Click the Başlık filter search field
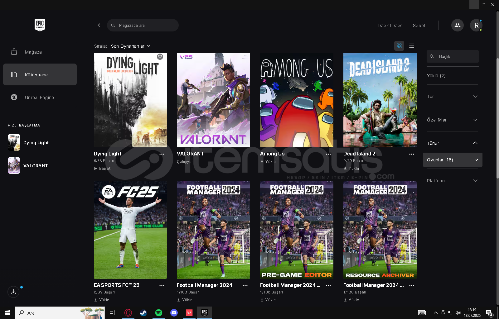499x319 pixels. pos(453,56)
